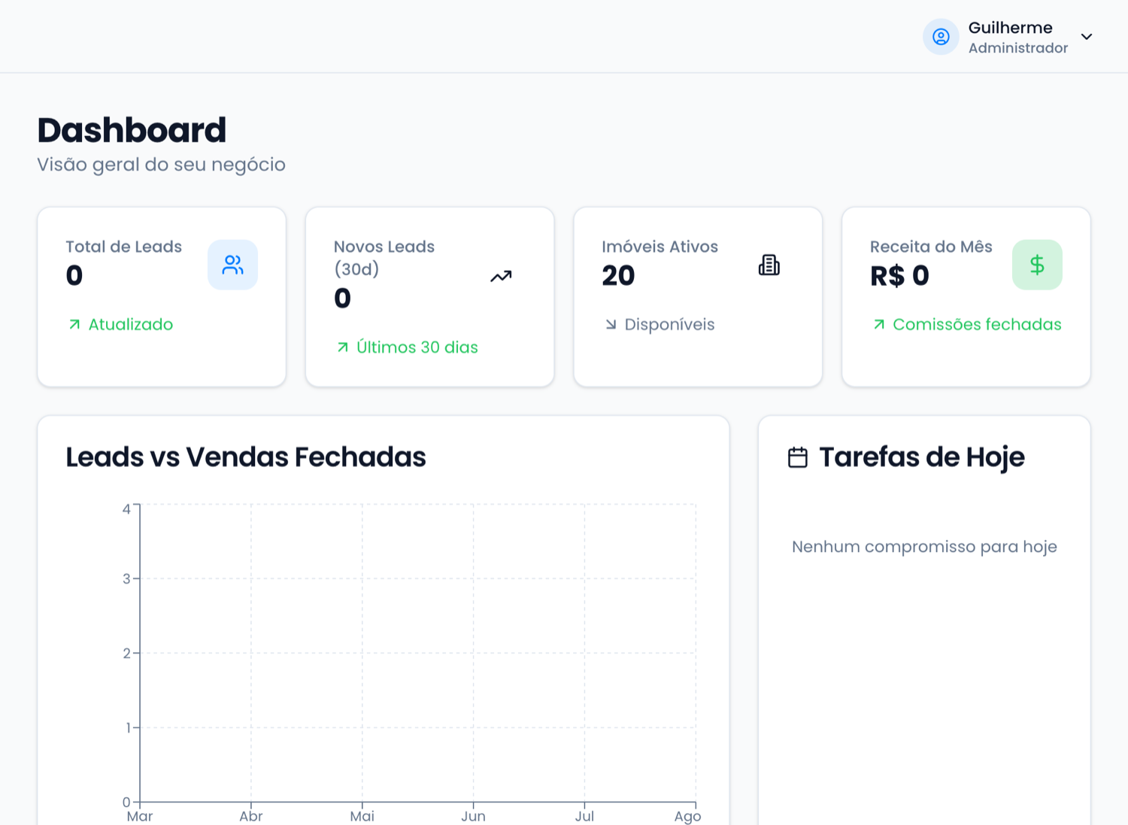Click the Abr label on chart axis
1128x825 pixels.
(x=250, y=817)
